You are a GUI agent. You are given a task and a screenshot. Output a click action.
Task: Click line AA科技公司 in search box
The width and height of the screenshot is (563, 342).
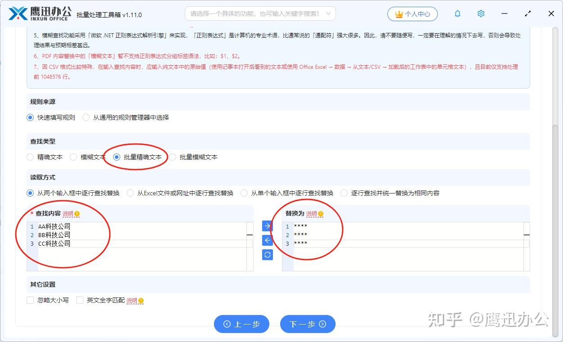point(54,226)
